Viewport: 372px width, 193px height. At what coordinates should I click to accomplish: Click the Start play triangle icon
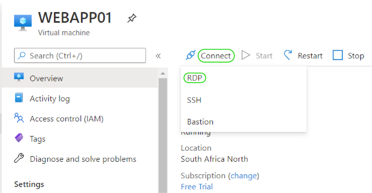pyautogui.click(x=246, y=55)
